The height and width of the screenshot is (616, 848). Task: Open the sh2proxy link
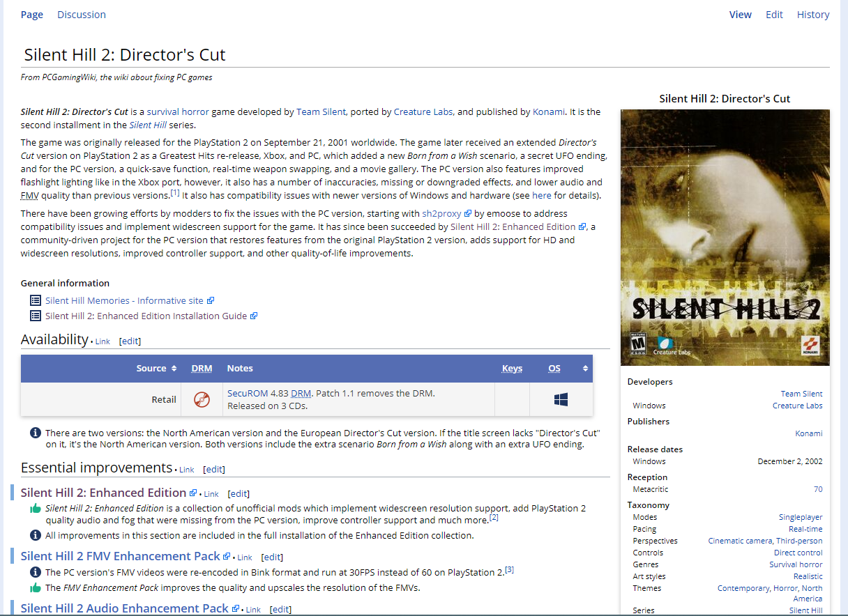[441, 214]
